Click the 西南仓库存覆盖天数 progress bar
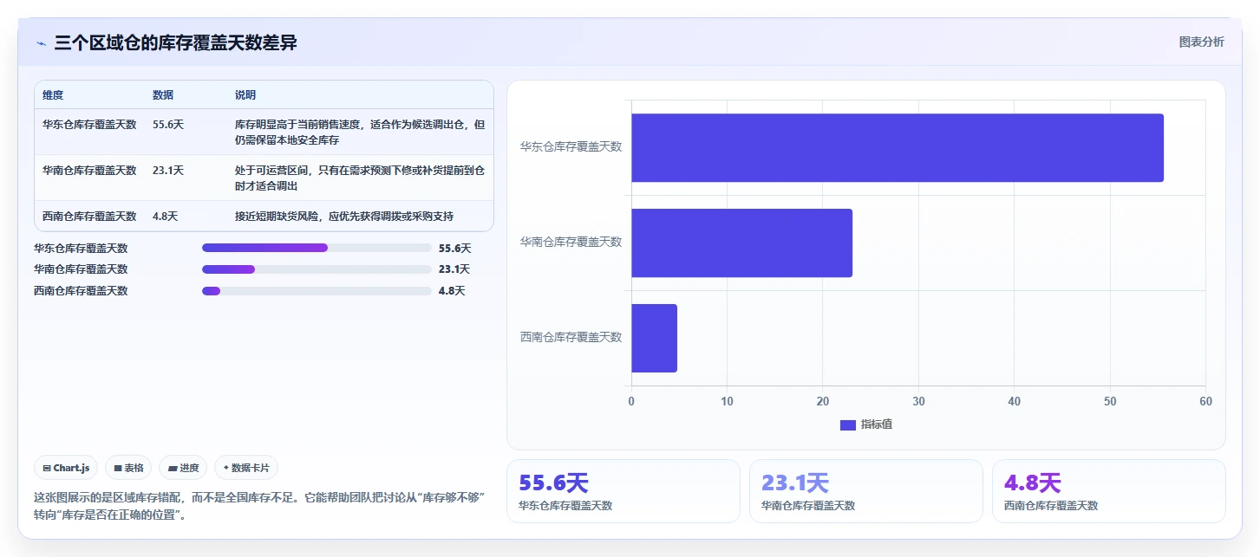Screen dimensions: 1260x557 (317, 291)
